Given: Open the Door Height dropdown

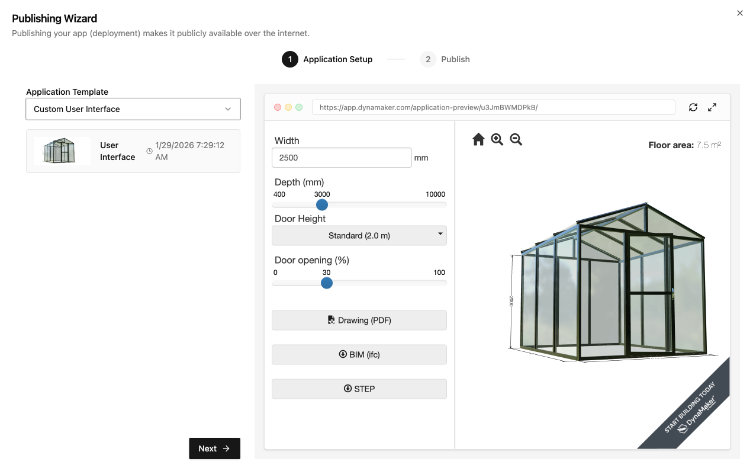Looking at the screenshot, I should point(359,235).
